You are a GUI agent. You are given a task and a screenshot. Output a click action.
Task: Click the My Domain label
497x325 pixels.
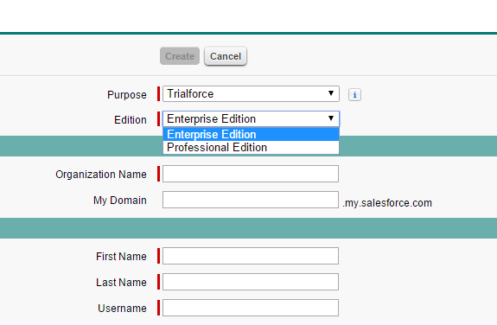120,201
